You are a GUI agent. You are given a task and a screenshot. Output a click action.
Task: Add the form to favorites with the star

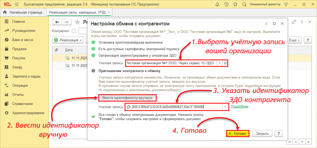click(77, 22)
